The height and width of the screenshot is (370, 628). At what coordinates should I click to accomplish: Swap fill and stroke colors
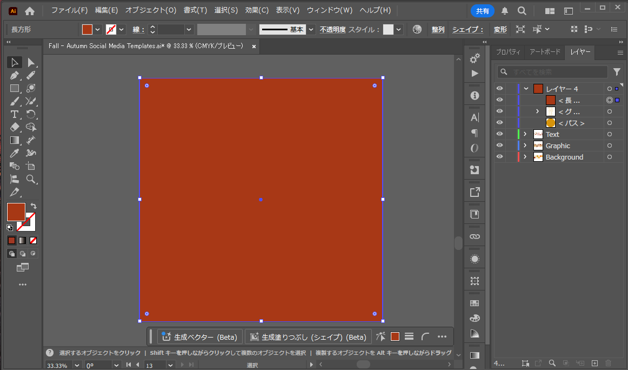34,206
